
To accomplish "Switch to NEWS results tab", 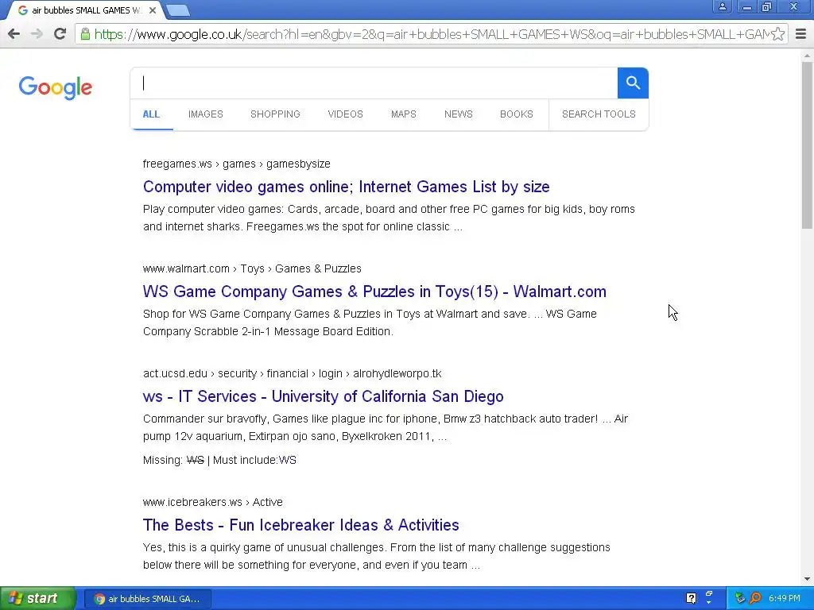I will point(459,114).
